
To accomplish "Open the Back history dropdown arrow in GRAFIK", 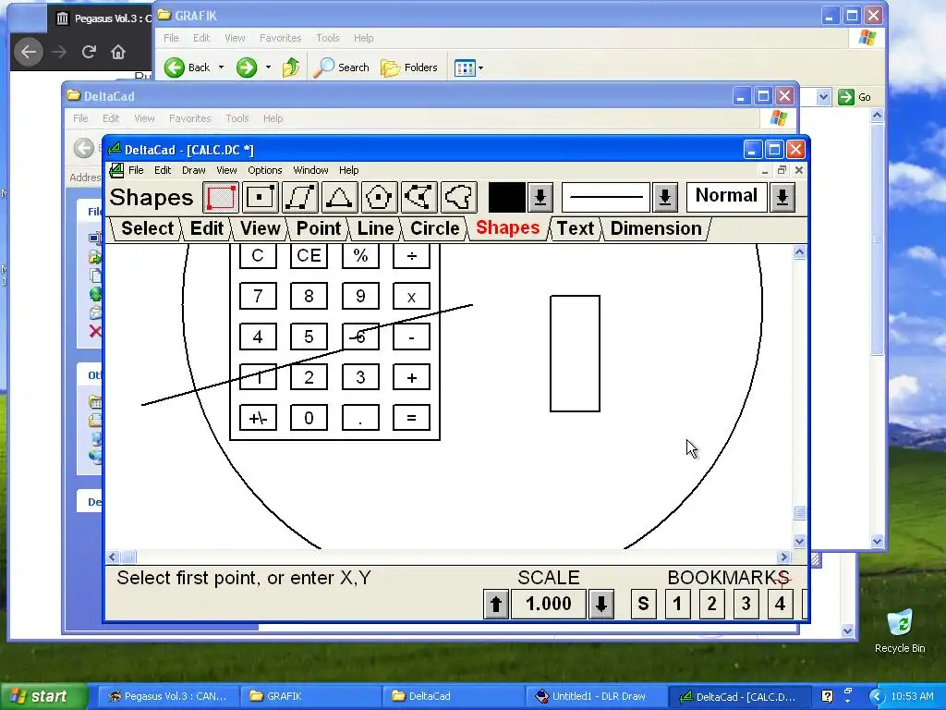I will point(221,67).
